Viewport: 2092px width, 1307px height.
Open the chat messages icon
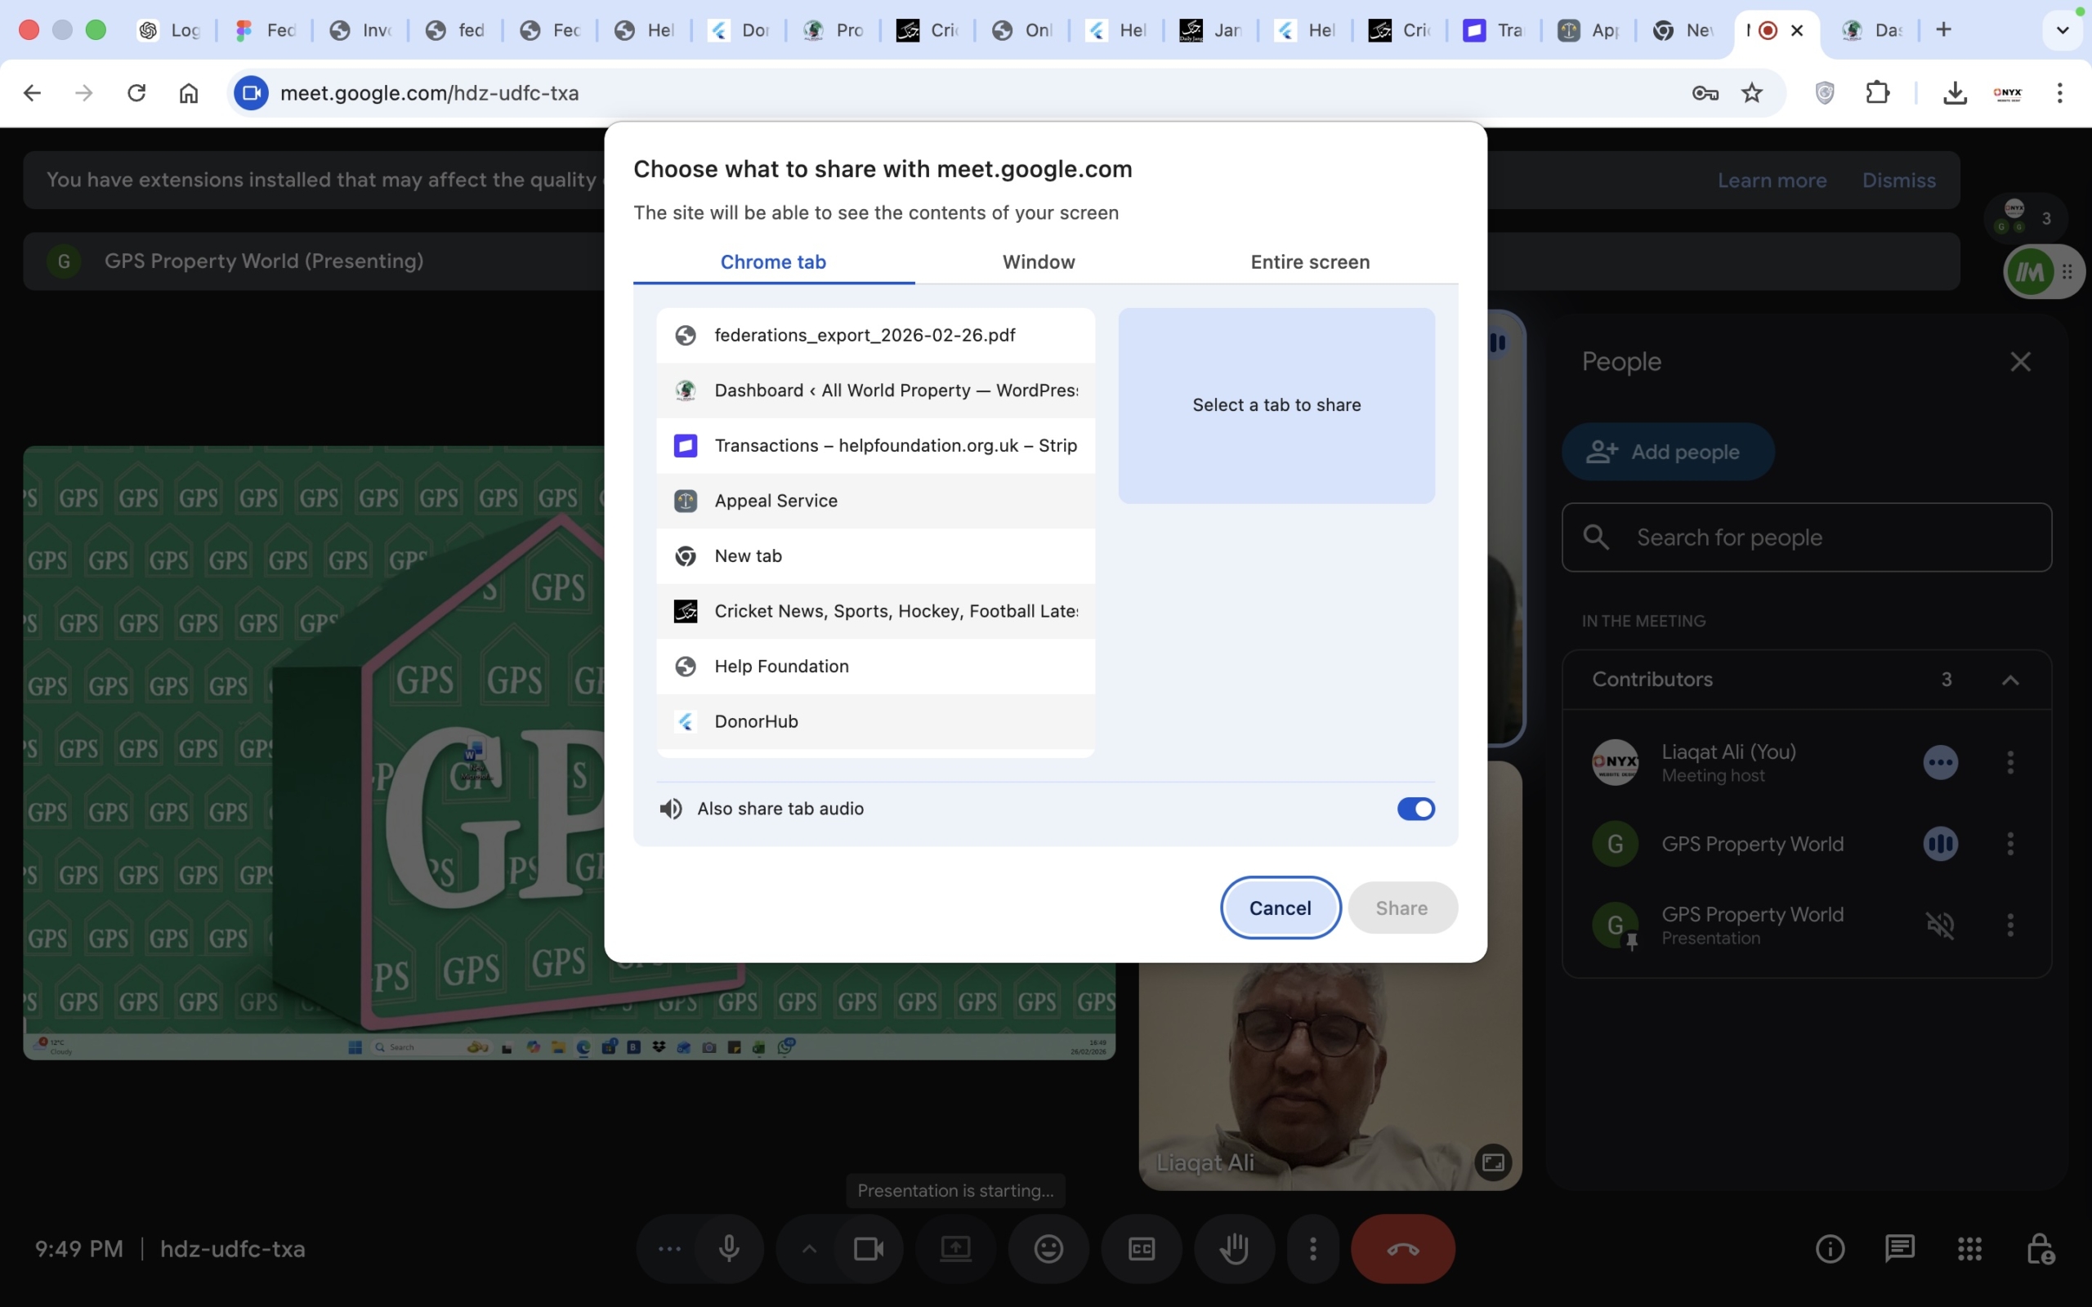point(1899,1248)
